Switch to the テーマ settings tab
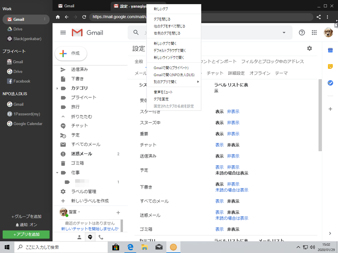Viewport: 338px width, 253px height. click(281, 73)
